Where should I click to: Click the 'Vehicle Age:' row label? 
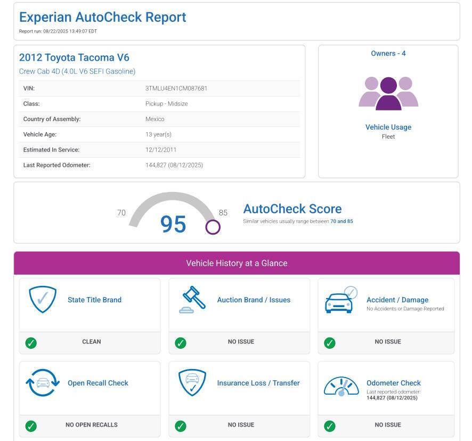(40, 134)
